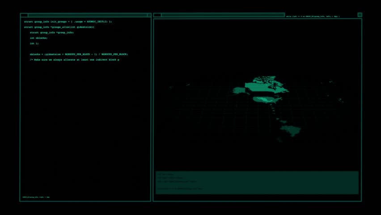Select Alaska on the world map

pos(239,90)
